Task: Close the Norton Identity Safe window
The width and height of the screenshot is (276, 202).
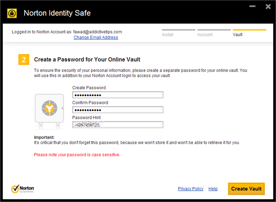Action: pos(268,7)
